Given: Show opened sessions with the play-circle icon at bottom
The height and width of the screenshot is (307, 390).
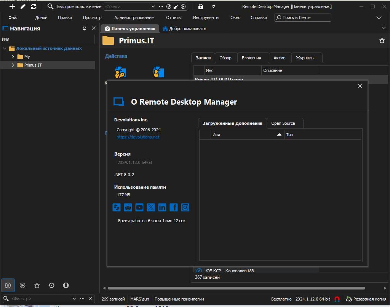Looking at the screenshot, I should (22, 285).
